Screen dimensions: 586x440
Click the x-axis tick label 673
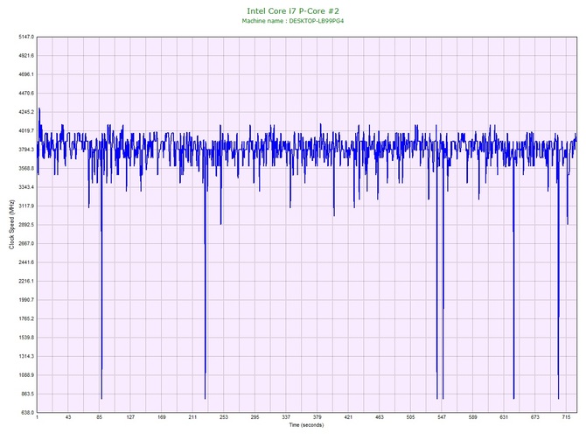pyautogui.click(x=535, y=417)
